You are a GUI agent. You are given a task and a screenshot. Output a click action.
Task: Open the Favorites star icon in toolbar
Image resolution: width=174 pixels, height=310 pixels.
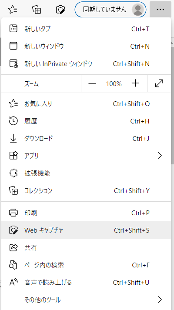pyautogui.click(x=13, y=9)
